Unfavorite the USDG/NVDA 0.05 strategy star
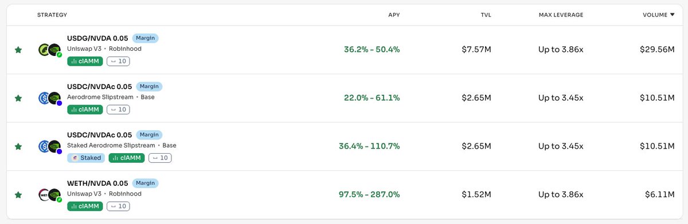The height and width of the screenshot is (224, 688). 18,50
